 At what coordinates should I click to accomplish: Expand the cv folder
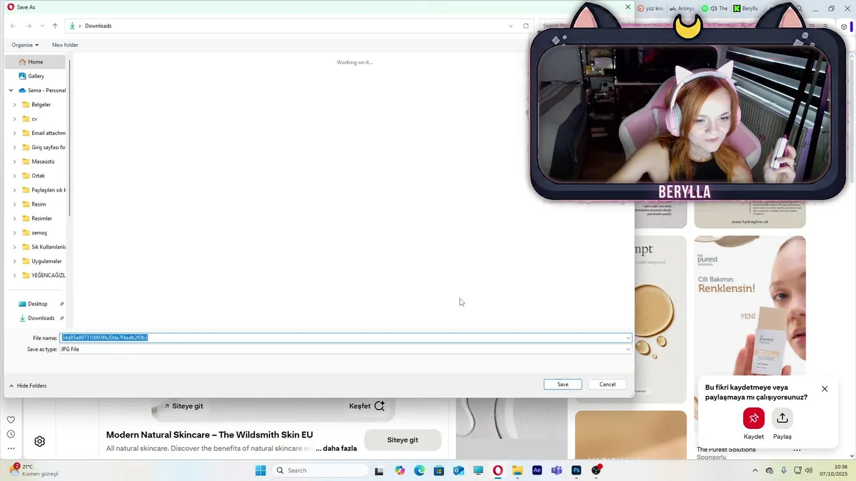click(15, 119)
